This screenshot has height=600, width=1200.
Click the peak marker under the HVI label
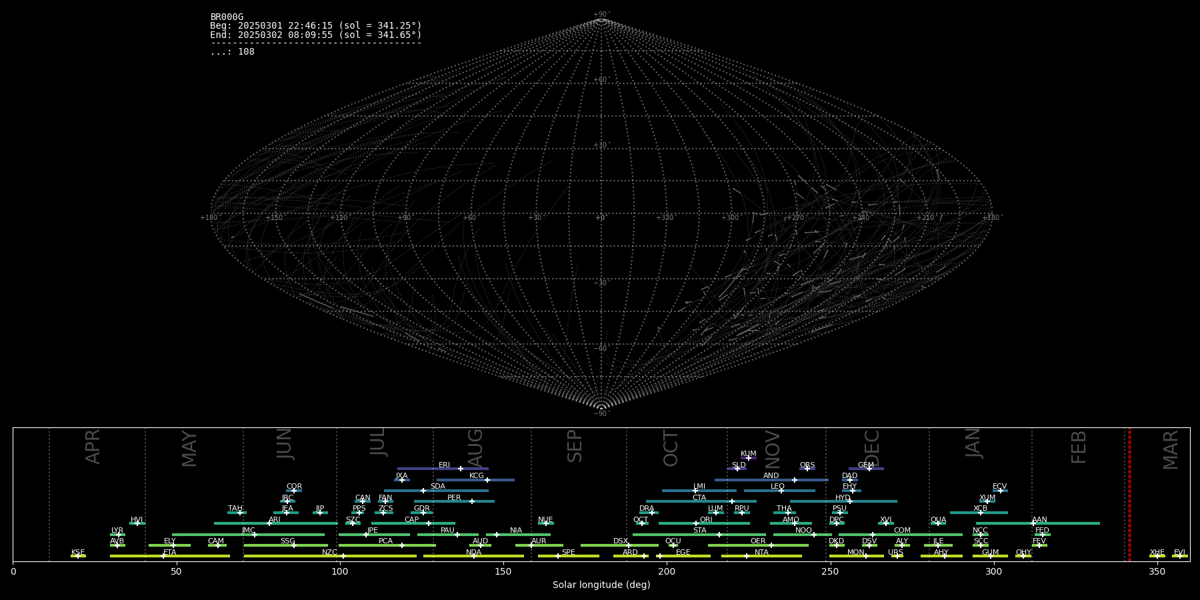pyautogui.click(x=137, y=523)
